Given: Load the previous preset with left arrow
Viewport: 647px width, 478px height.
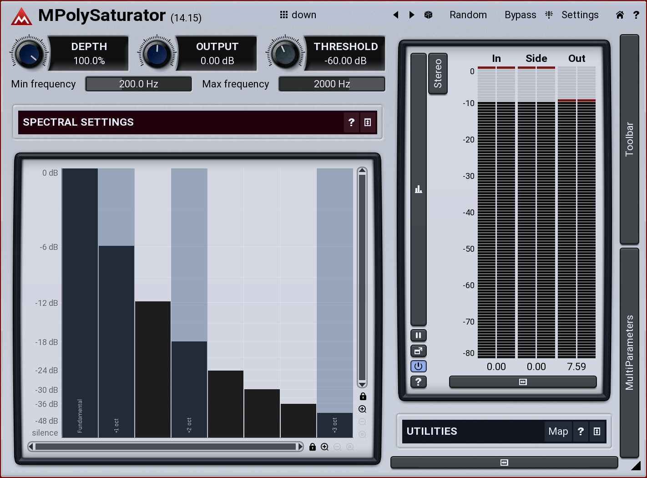Looking at the screenshot, I should pos(396,15).
